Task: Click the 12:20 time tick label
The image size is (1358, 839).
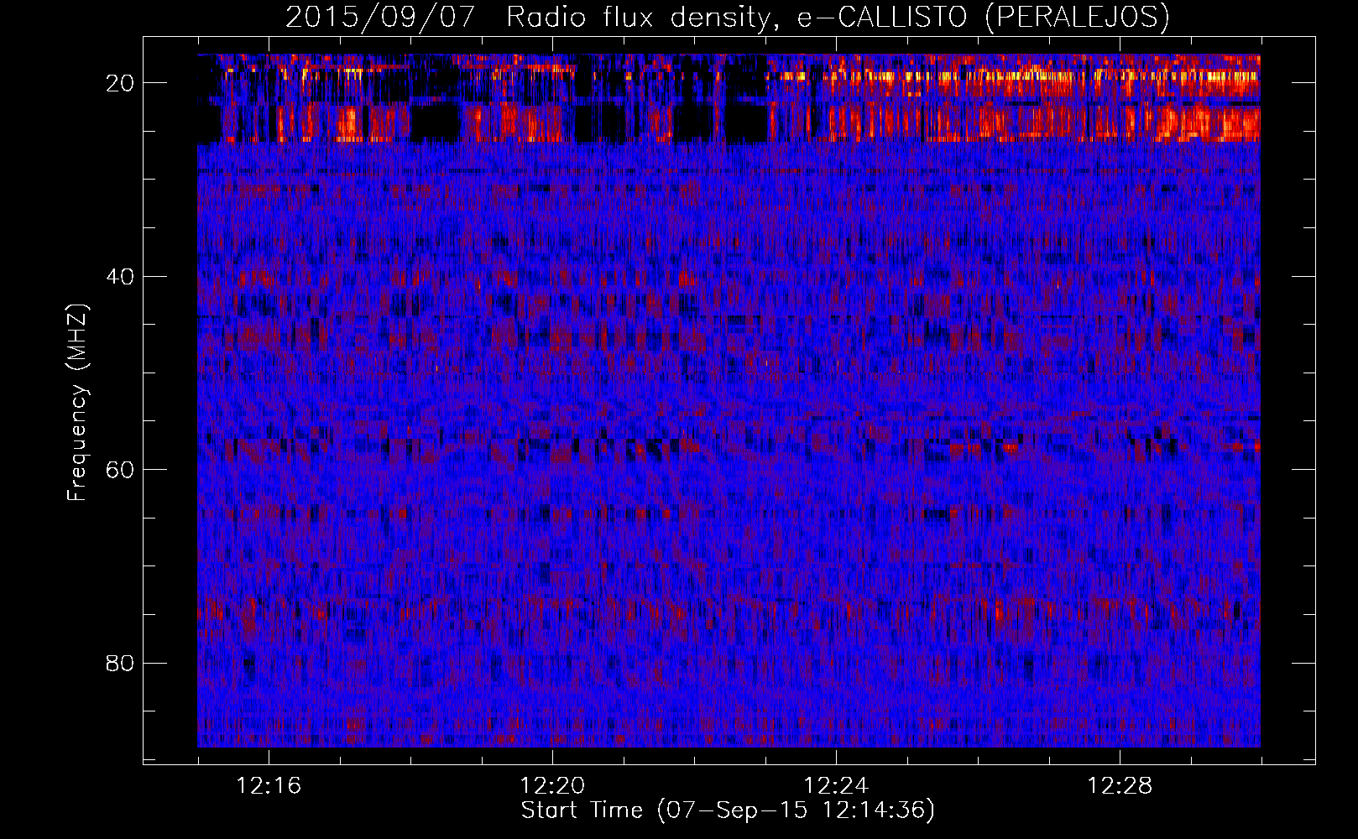Action: (x=552, y=786)
